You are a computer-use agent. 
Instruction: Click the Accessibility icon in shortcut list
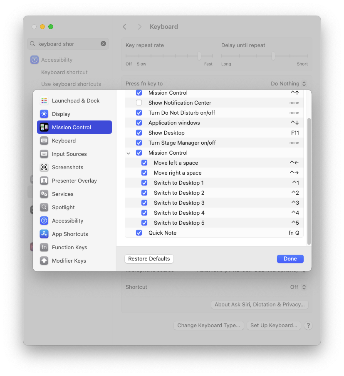point(44,221)
